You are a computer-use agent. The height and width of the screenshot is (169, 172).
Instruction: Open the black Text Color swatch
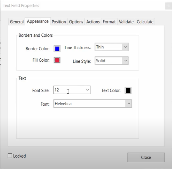pyautogui.click(x=128, y=90)
